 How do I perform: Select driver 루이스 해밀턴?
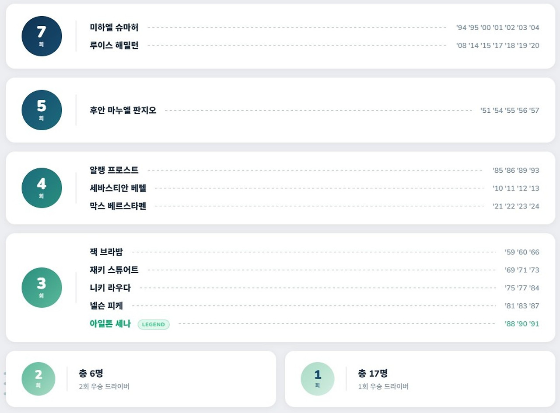114,45
